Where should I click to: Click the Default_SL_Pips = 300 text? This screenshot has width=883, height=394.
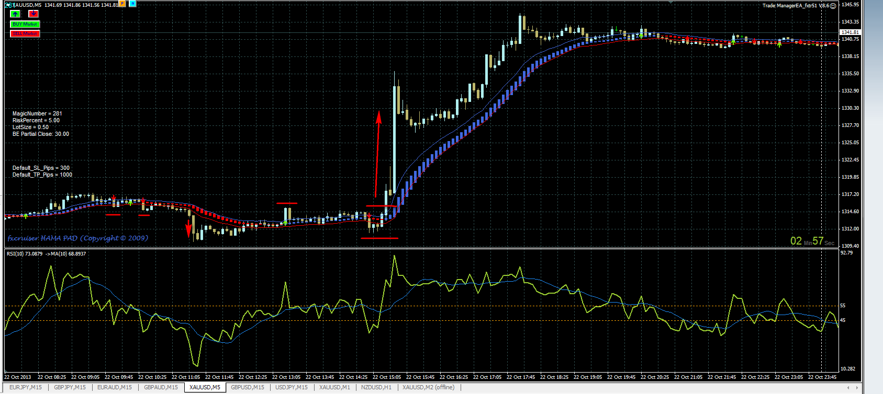pos(41,168)
